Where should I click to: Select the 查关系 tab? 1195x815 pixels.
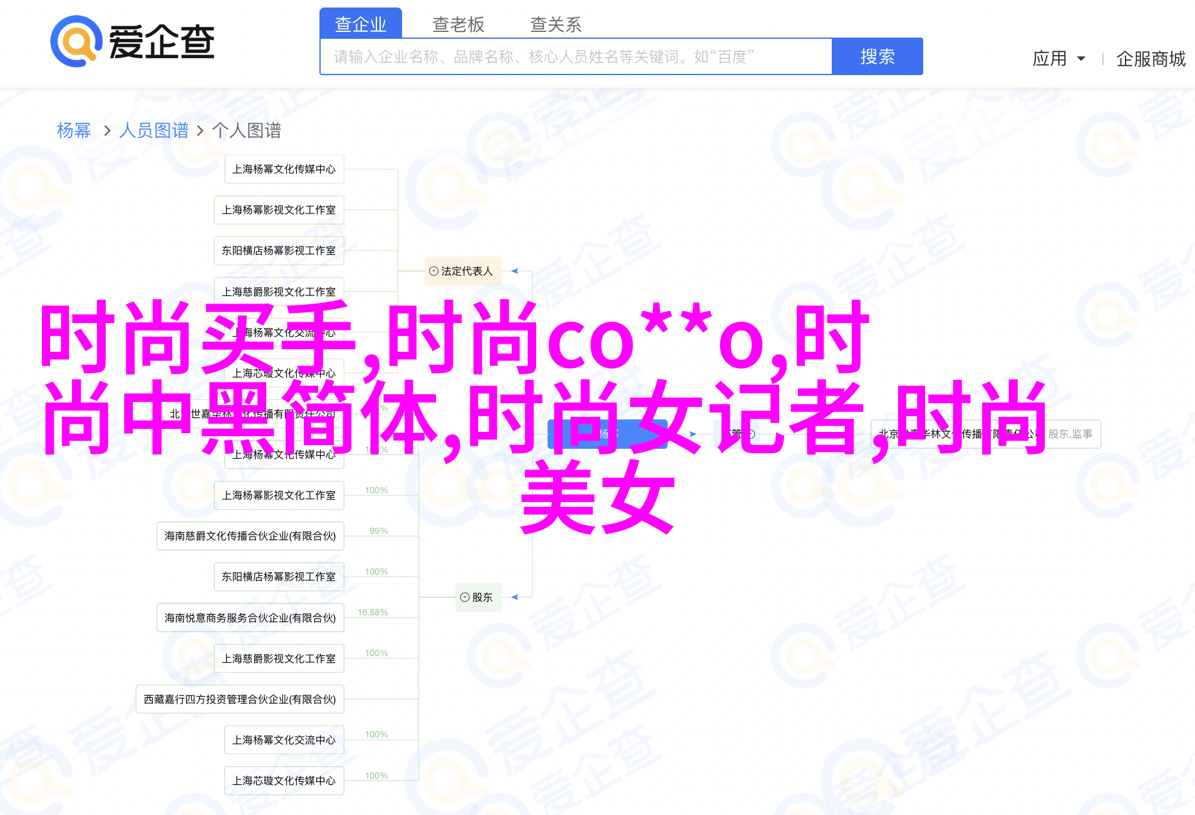(x=556, y=24)
